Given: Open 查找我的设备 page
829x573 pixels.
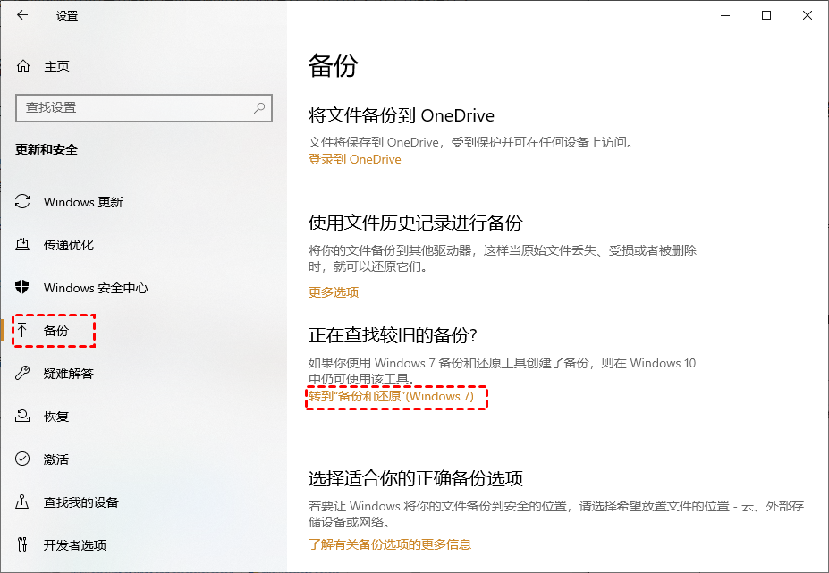Looking at the screenshot, I should click(x=80, y=502).
